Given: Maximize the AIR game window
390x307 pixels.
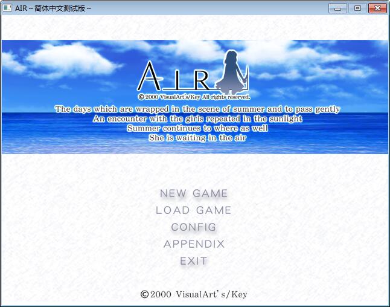Looking at the screenshot, I should 357,8.
